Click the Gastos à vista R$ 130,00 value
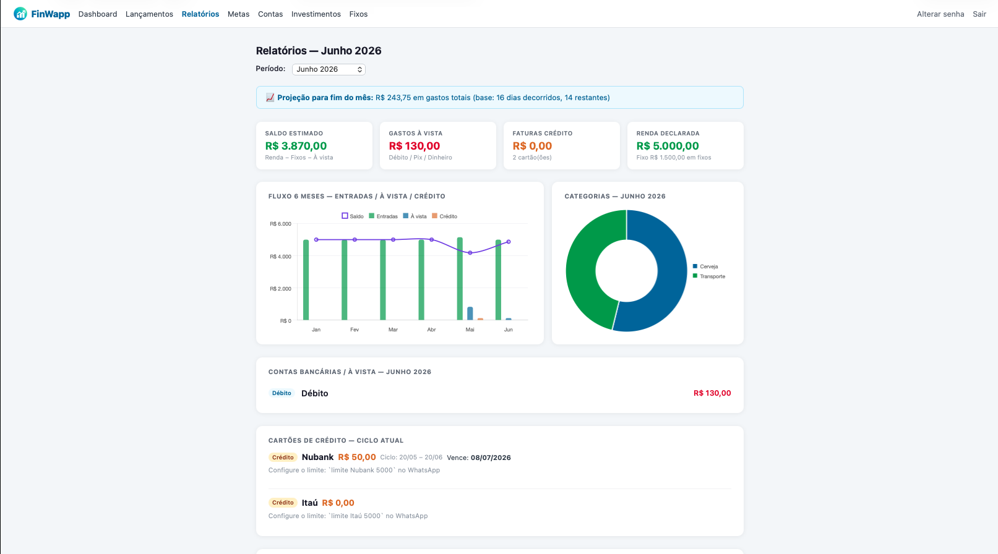Viewport: 998px width, 554px height. pyautogui.click(x=415, y=146)
